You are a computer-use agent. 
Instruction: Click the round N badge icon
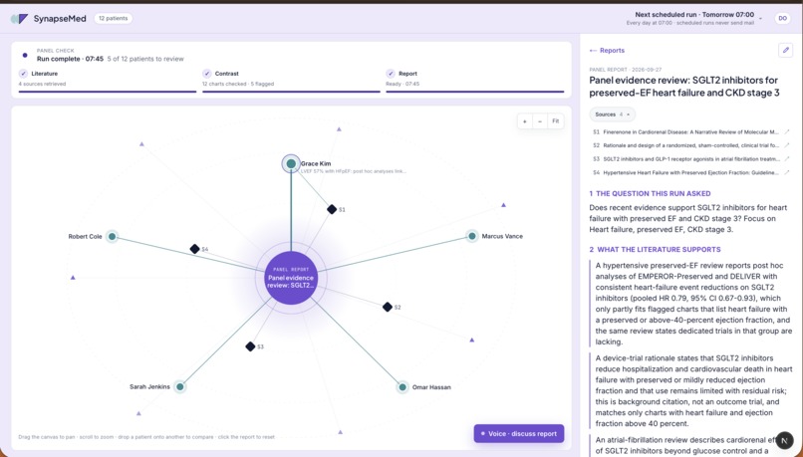coord(784,441)
